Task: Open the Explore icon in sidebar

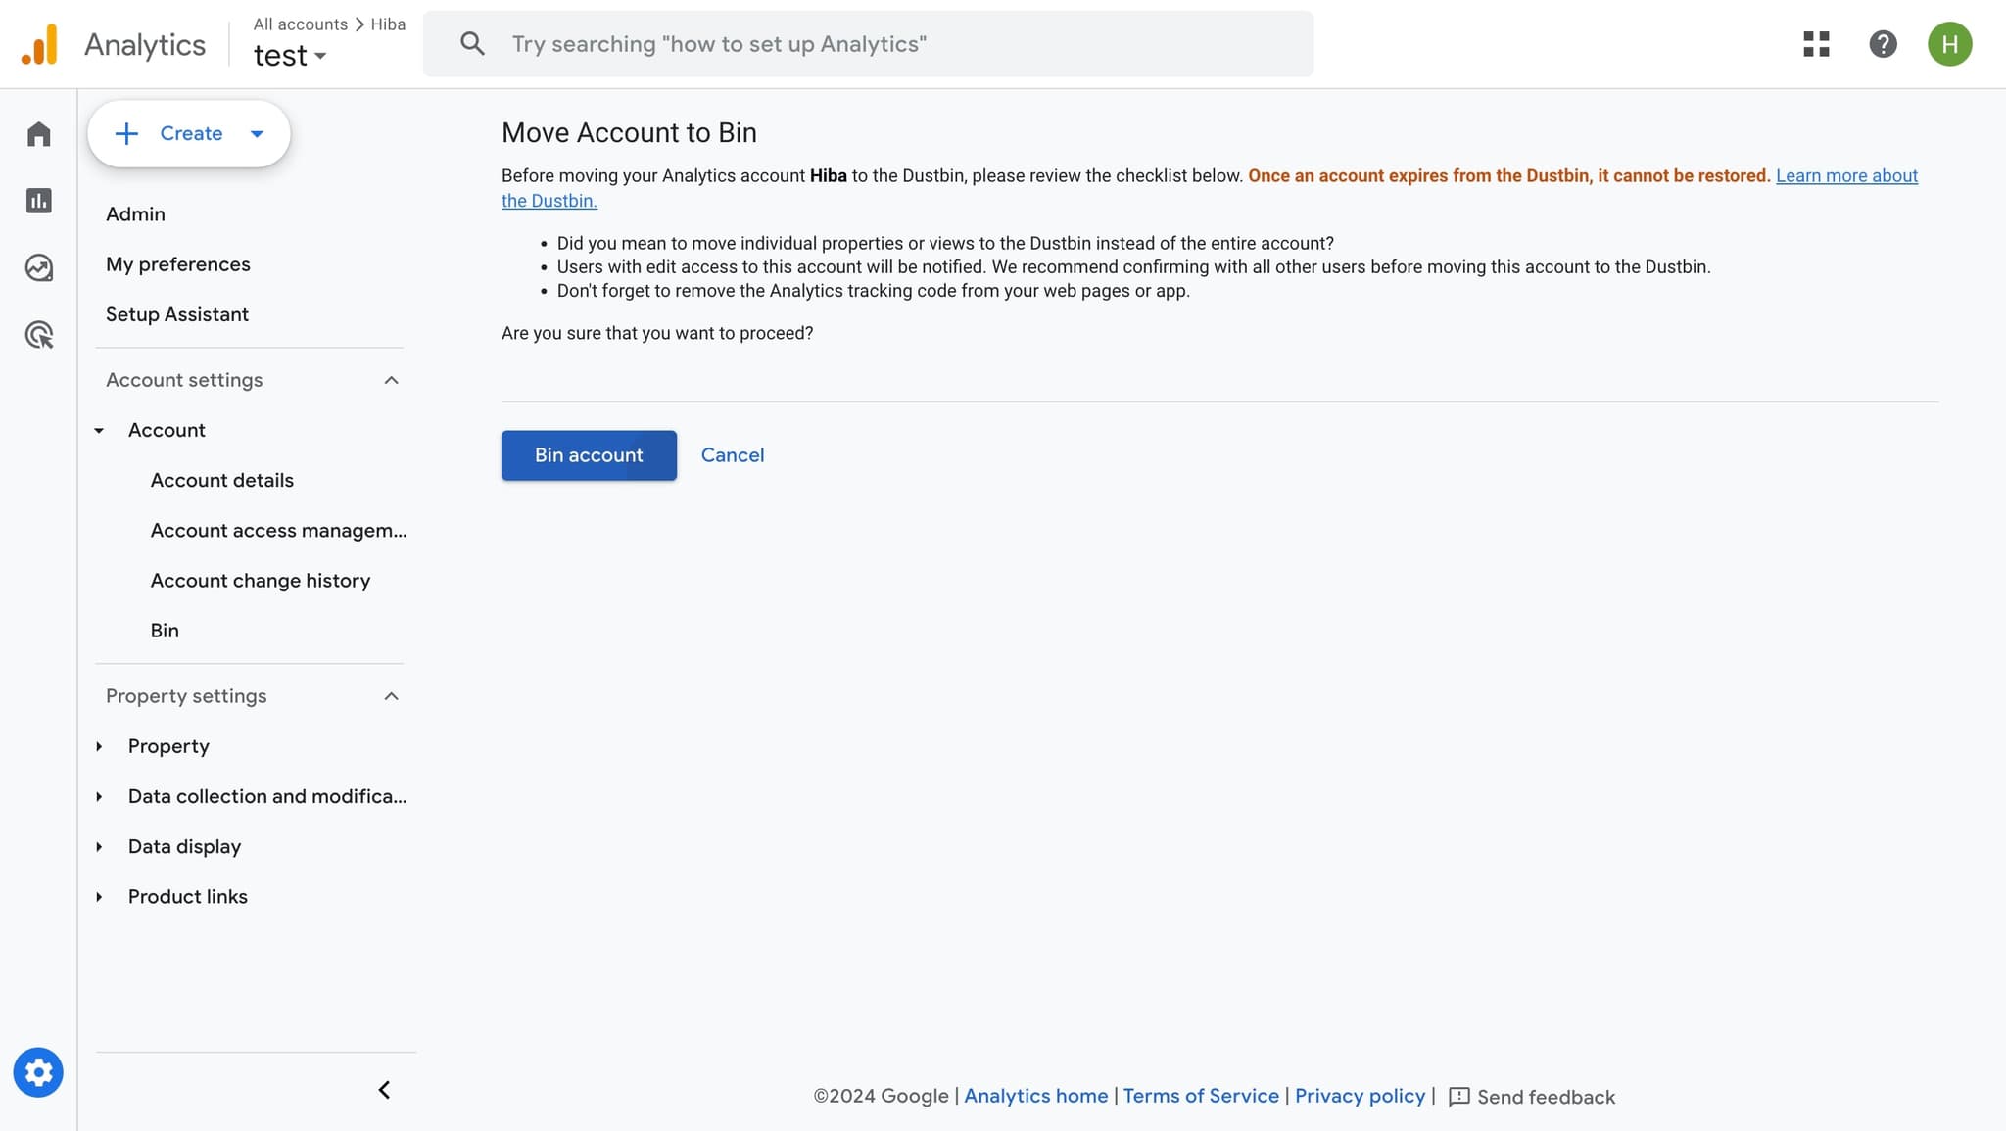Action: pos(38,267)
